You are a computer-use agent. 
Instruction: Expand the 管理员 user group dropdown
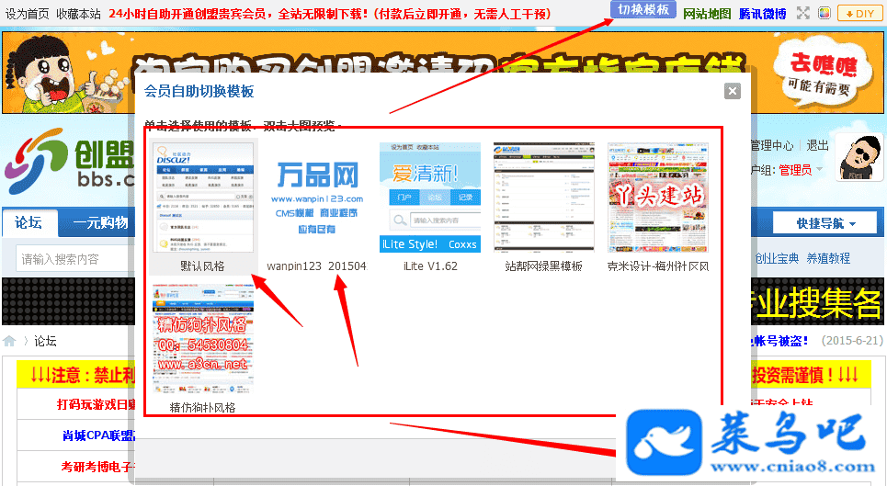point(800,170)
